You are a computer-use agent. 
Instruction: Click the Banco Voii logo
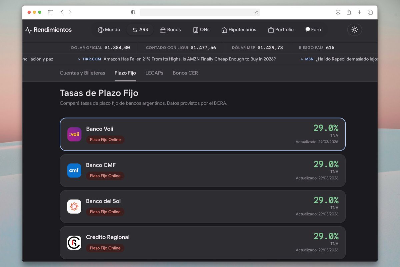point(74,134)
